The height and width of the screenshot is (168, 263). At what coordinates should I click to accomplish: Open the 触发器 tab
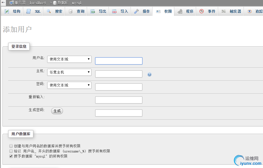point(235,11)
